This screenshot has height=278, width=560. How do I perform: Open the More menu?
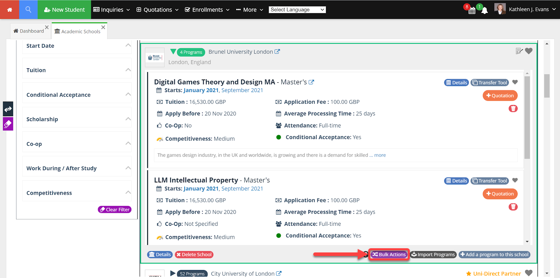click(x=250, y=9)
